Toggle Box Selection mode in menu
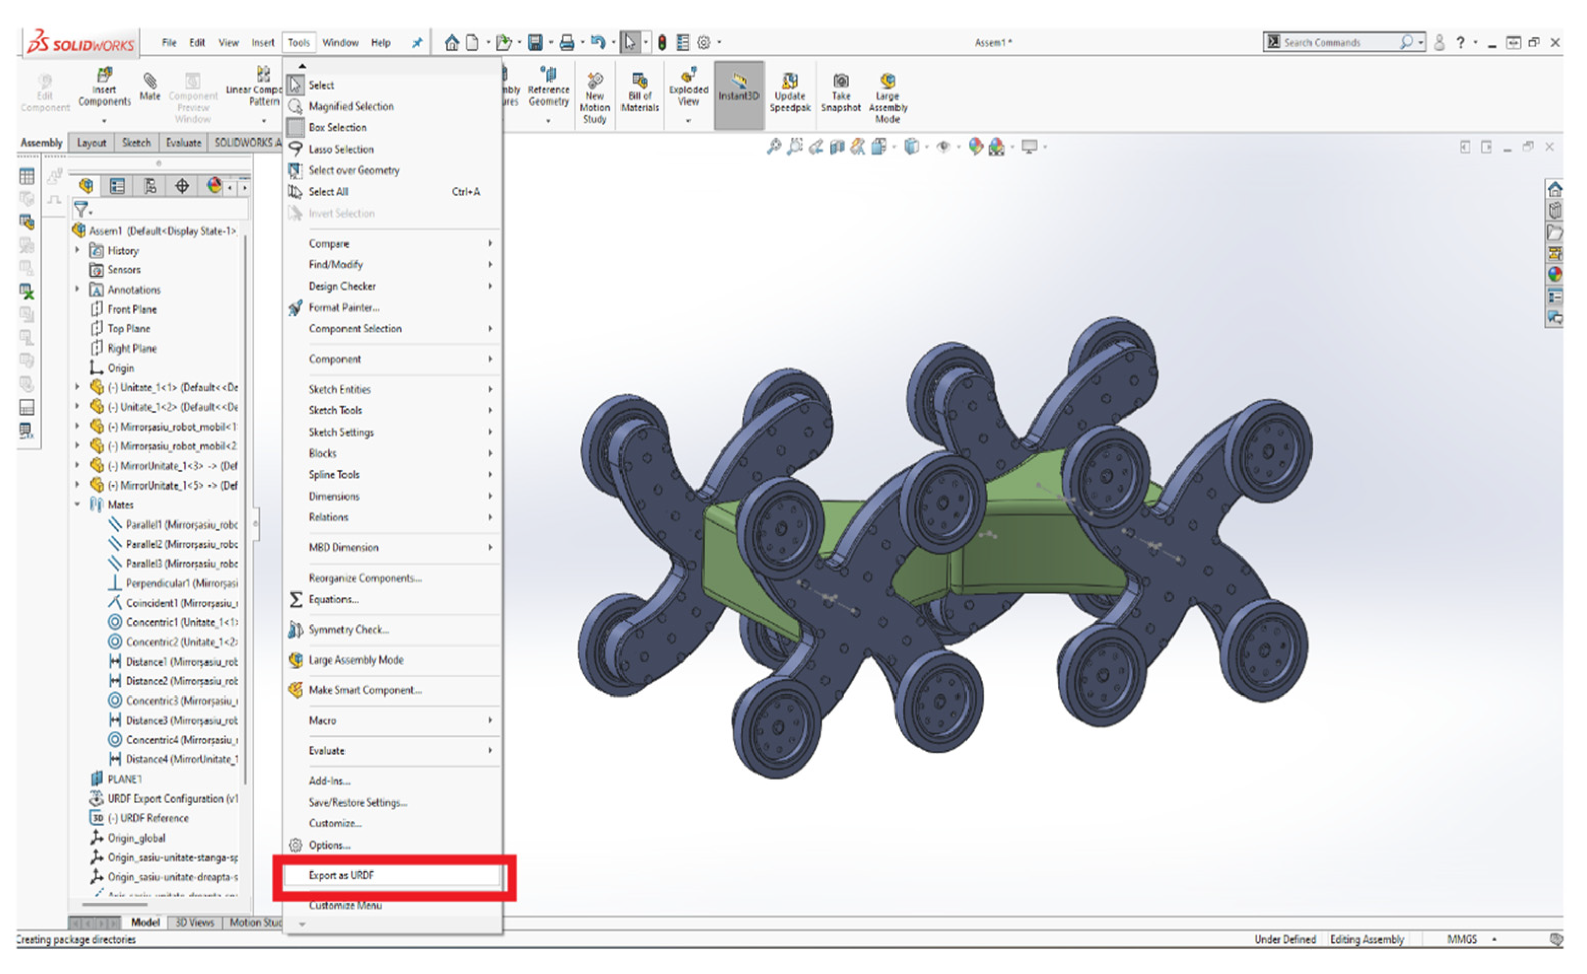This screenshot has height=974, width=1587. click(337, 127)
